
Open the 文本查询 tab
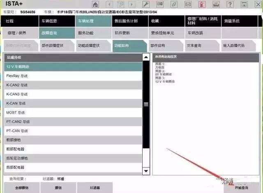coord(202,46)
